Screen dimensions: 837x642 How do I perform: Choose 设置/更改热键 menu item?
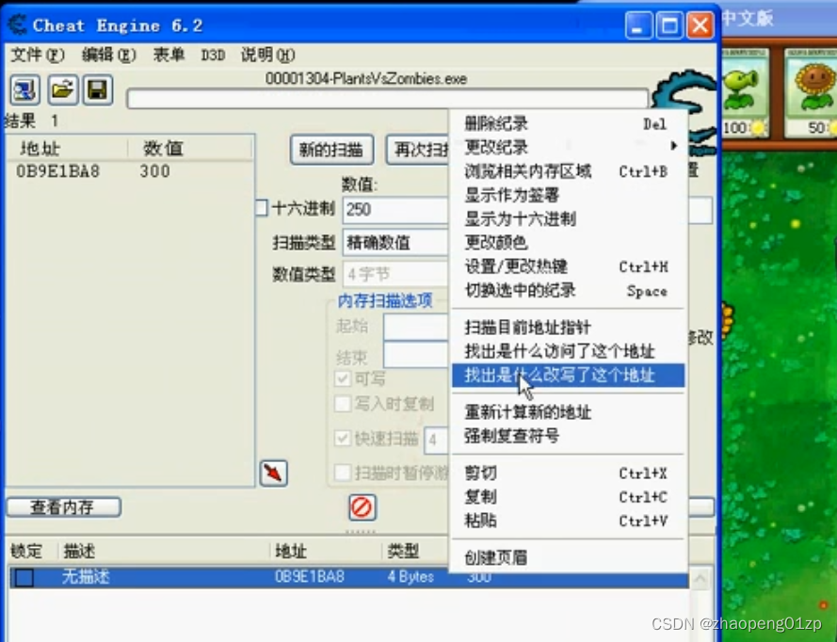568,266
